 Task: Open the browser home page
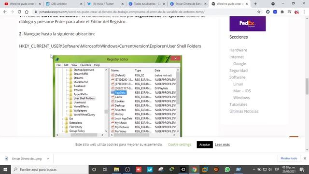click(x=27, y=12)
